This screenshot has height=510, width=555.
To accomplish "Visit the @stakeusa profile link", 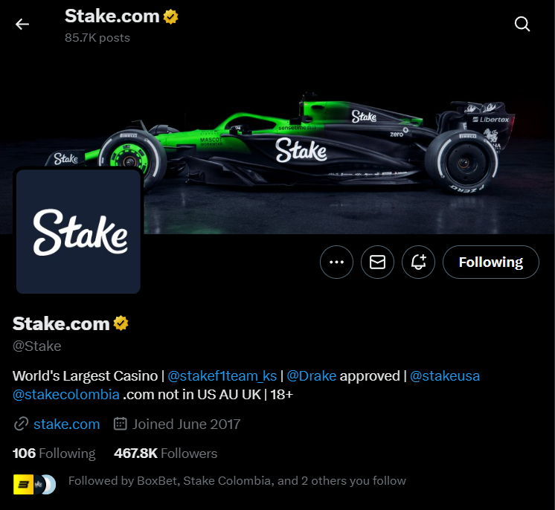I will 445,376.
